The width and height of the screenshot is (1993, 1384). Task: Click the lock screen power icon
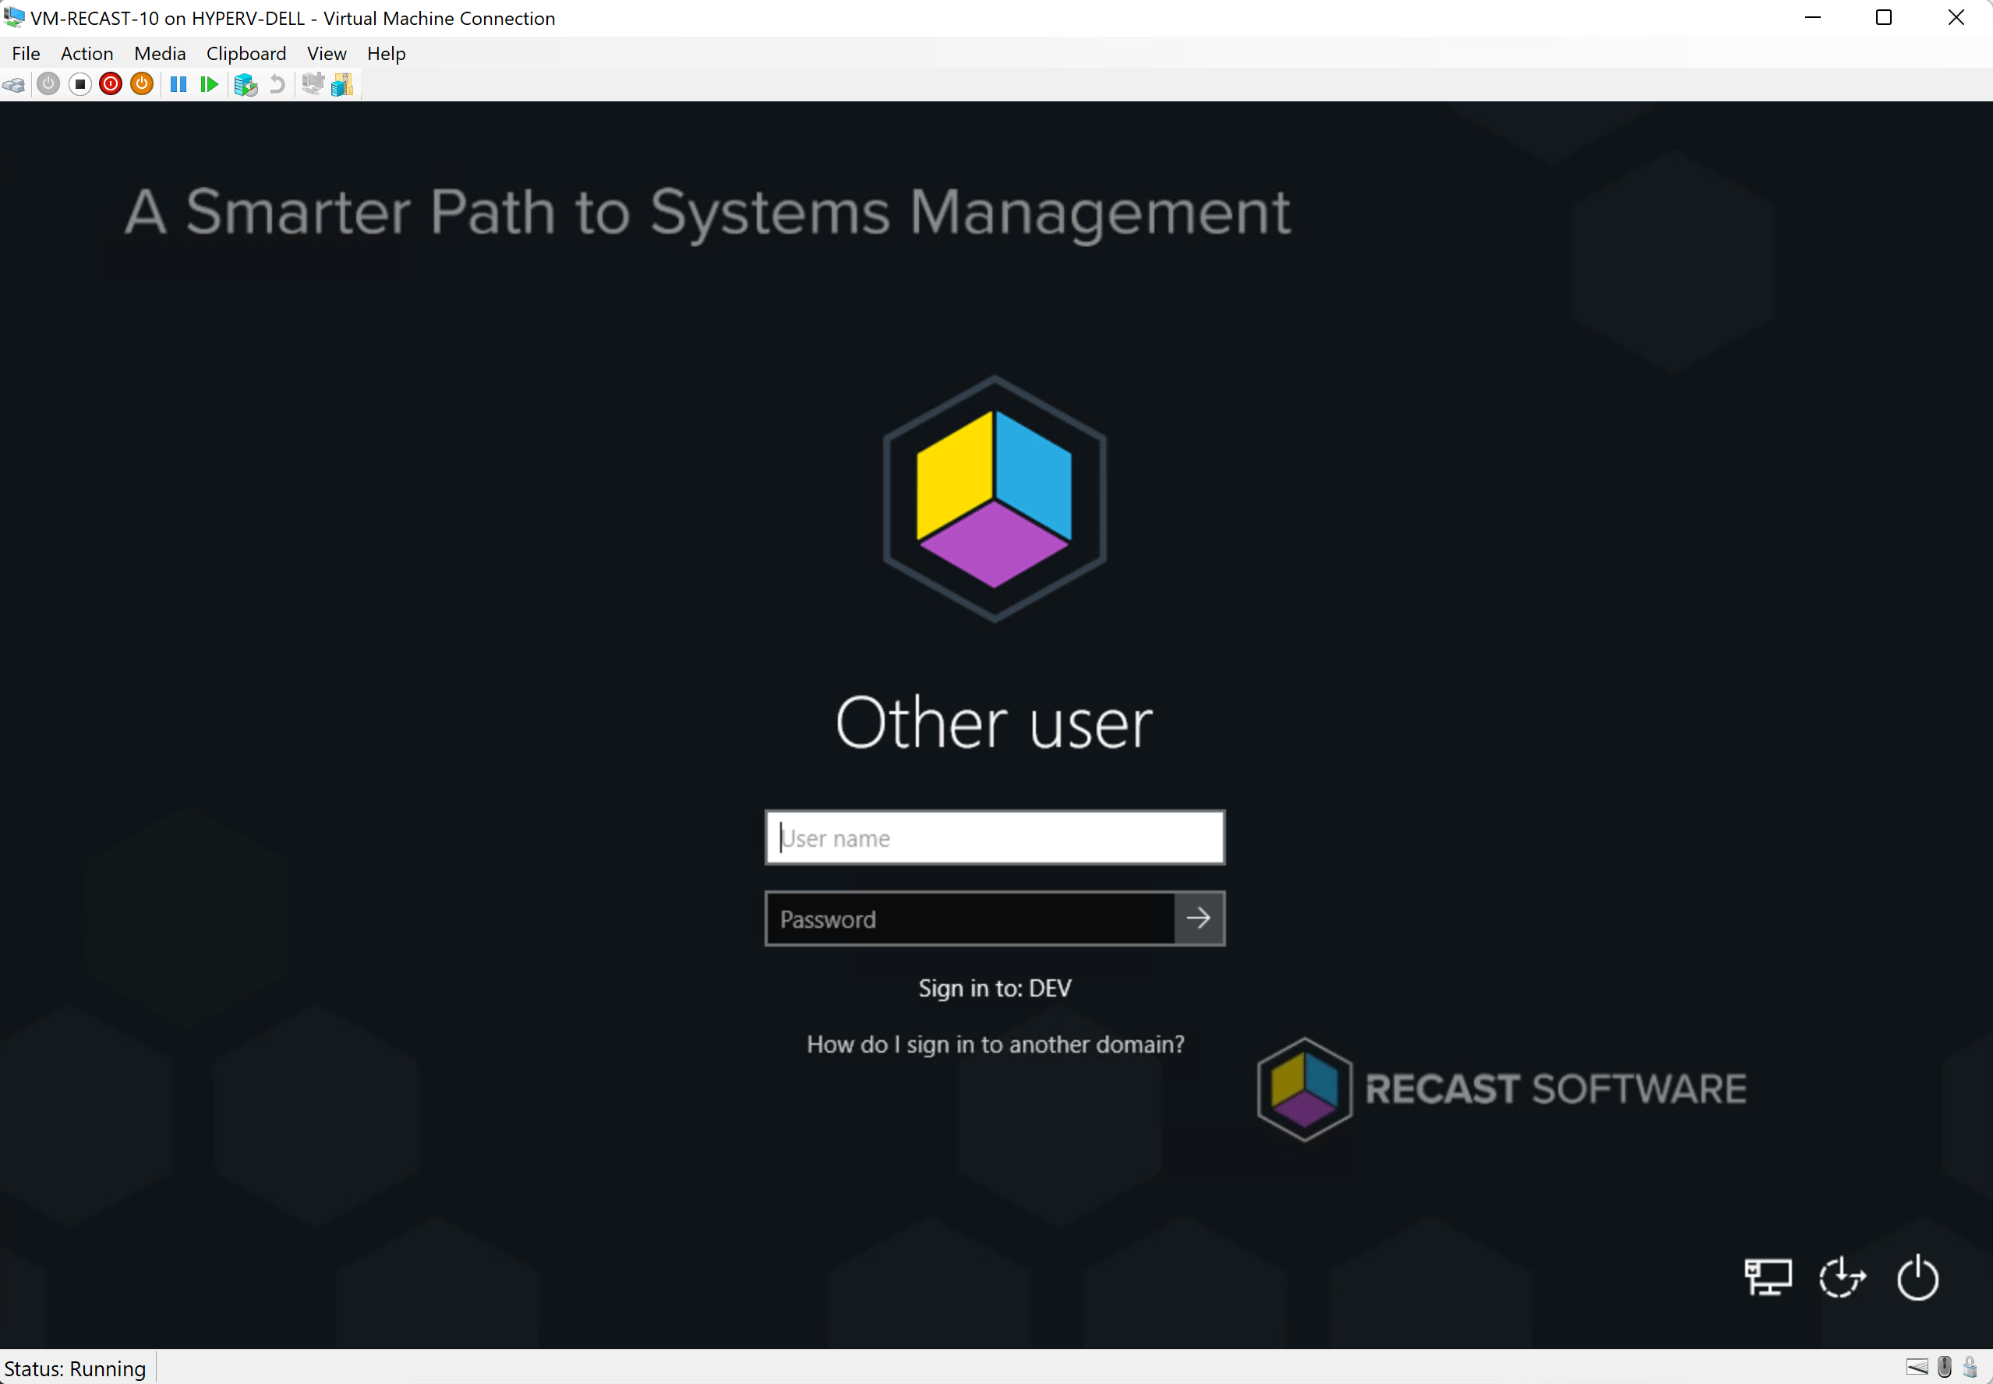[1917, 1277]
